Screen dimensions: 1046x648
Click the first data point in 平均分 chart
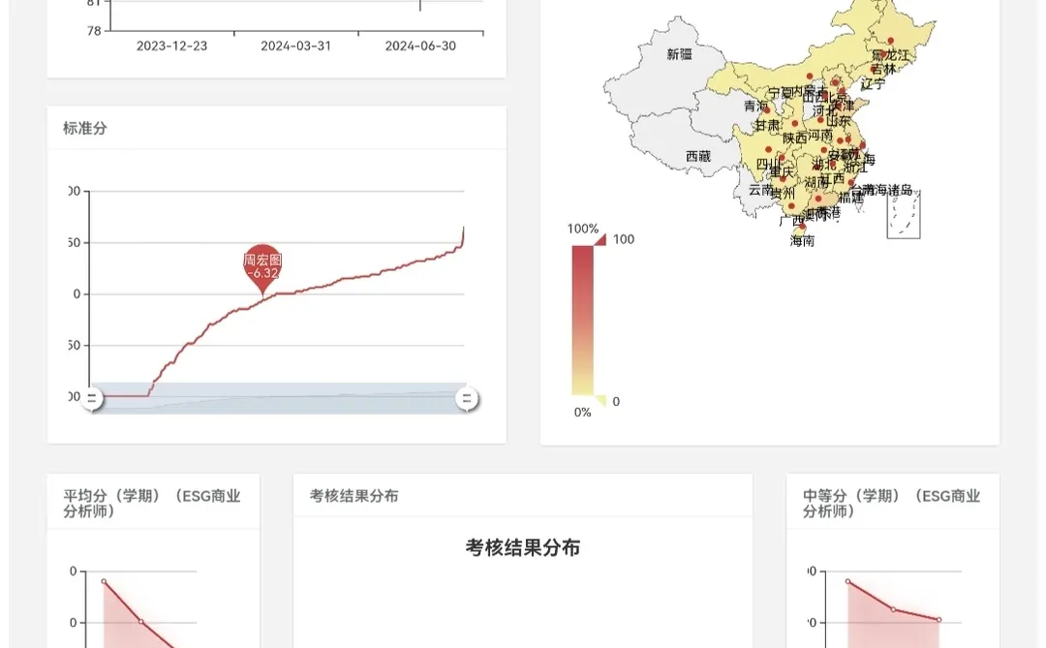coord(104,581)
